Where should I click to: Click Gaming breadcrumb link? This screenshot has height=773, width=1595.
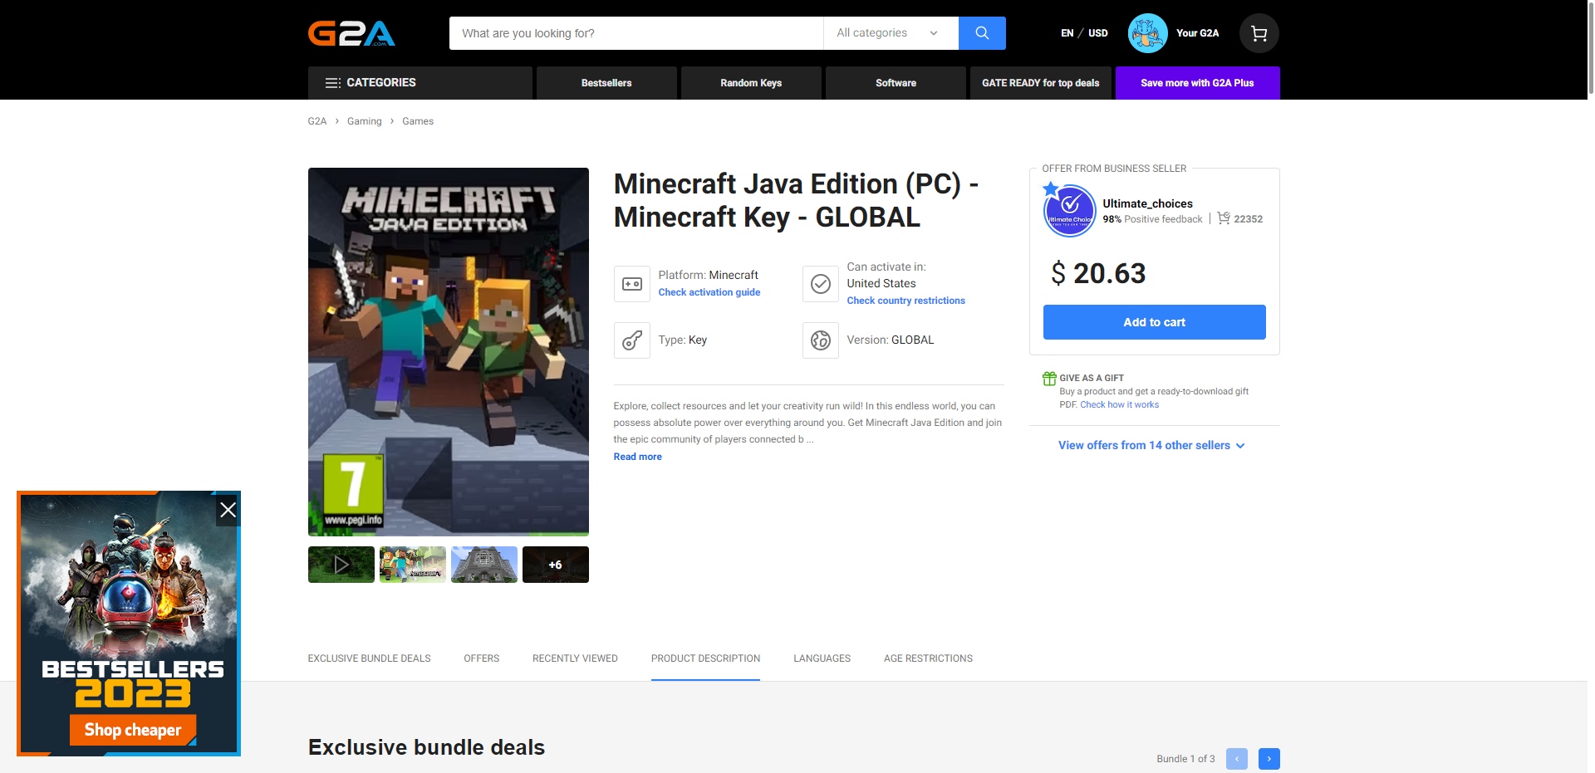pyautogui.click(x=365, y=121)
